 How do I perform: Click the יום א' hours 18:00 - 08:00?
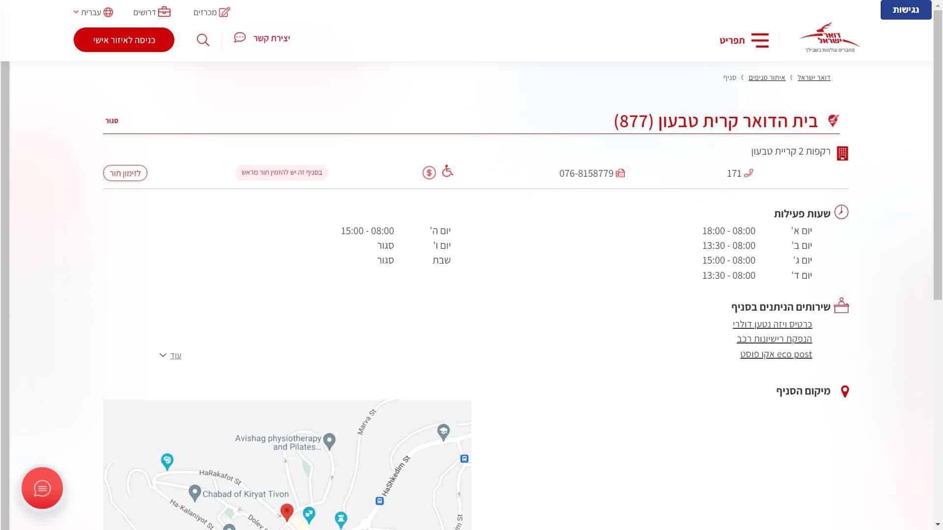[x=729, y=231]
